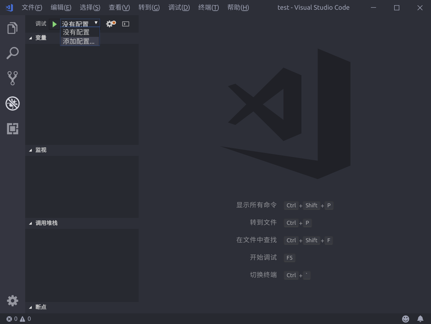The image size is (431, 324).
Task: Open the 转到(G) menu
Action: (x=149, y=7)
